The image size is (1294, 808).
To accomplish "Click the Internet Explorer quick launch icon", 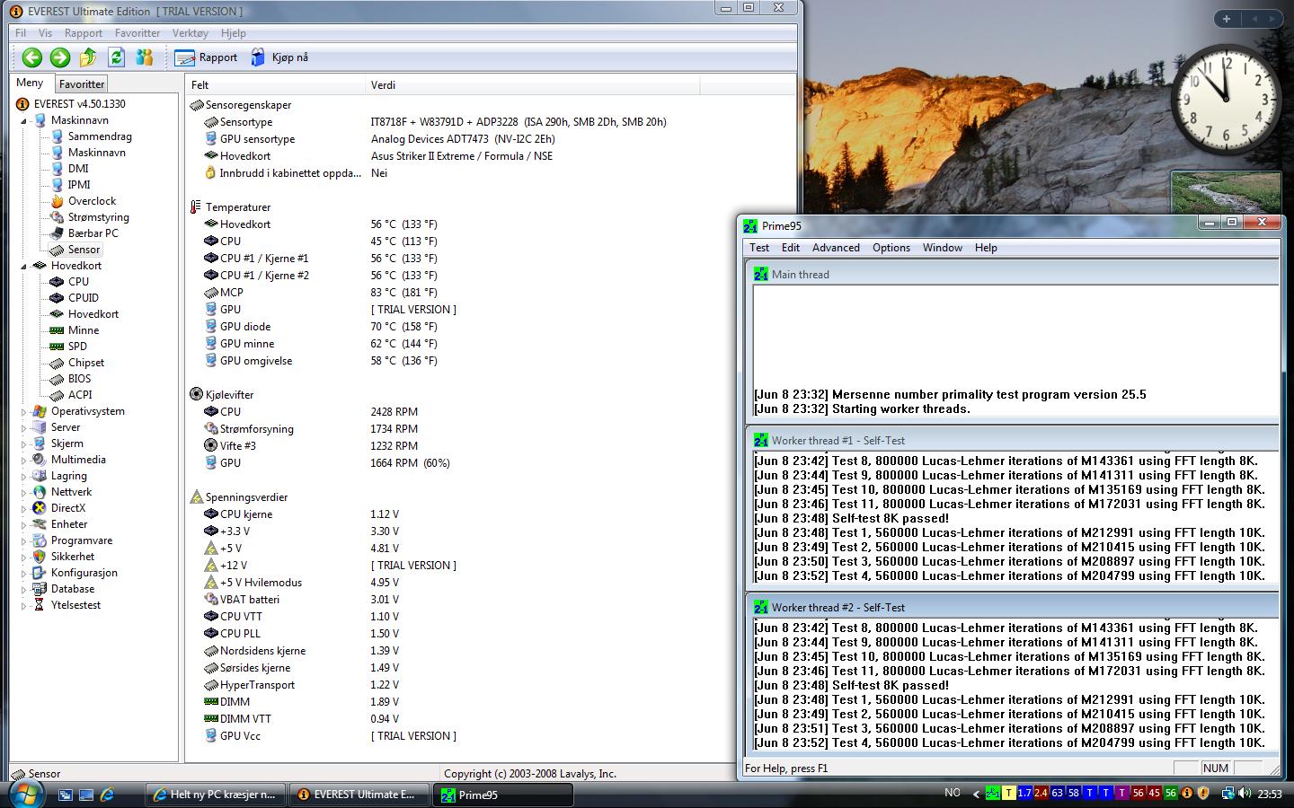I will [x=107, y=795].
